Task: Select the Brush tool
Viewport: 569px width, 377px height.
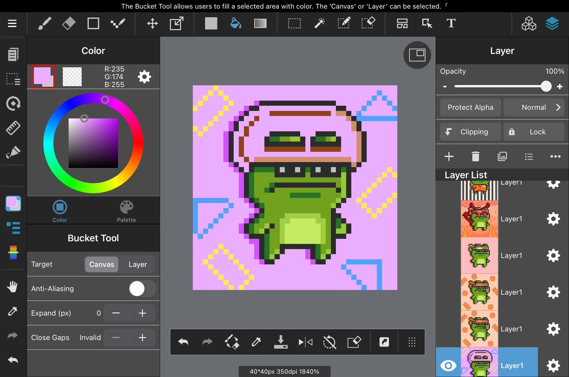Action: click(x=45, y=23)
